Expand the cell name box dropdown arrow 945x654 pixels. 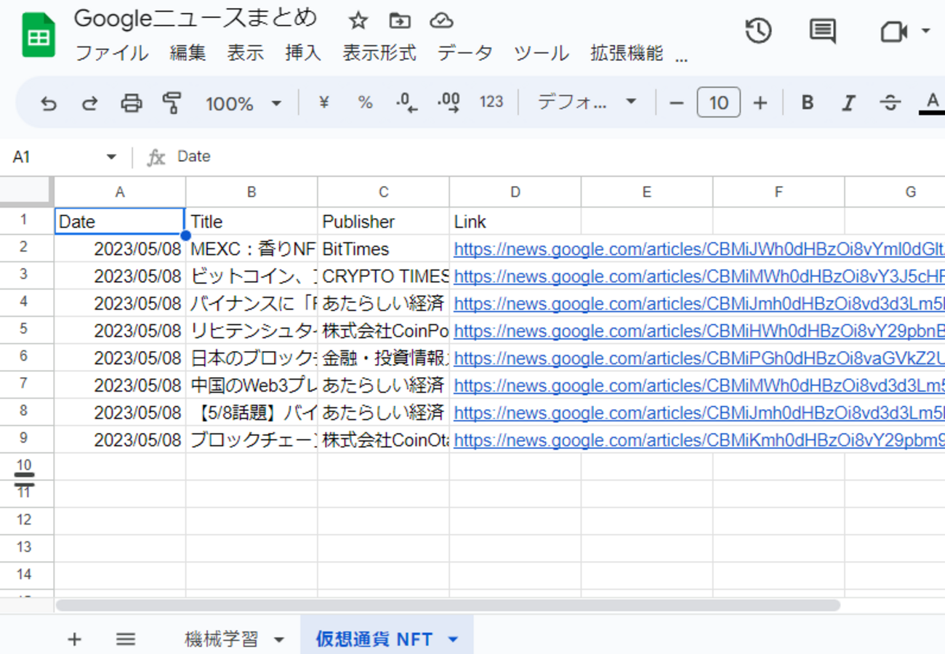click(x=111, y=157)
